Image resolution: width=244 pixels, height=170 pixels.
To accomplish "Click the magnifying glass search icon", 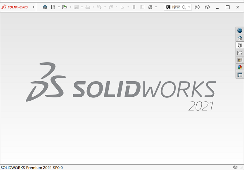I will pos(184,7).
